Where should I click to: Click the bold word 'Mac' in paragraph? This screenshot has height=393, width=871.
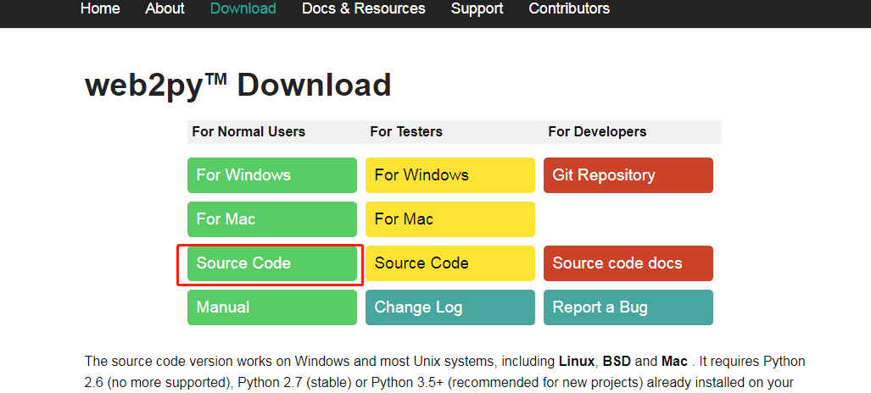(x=675, y=362)
